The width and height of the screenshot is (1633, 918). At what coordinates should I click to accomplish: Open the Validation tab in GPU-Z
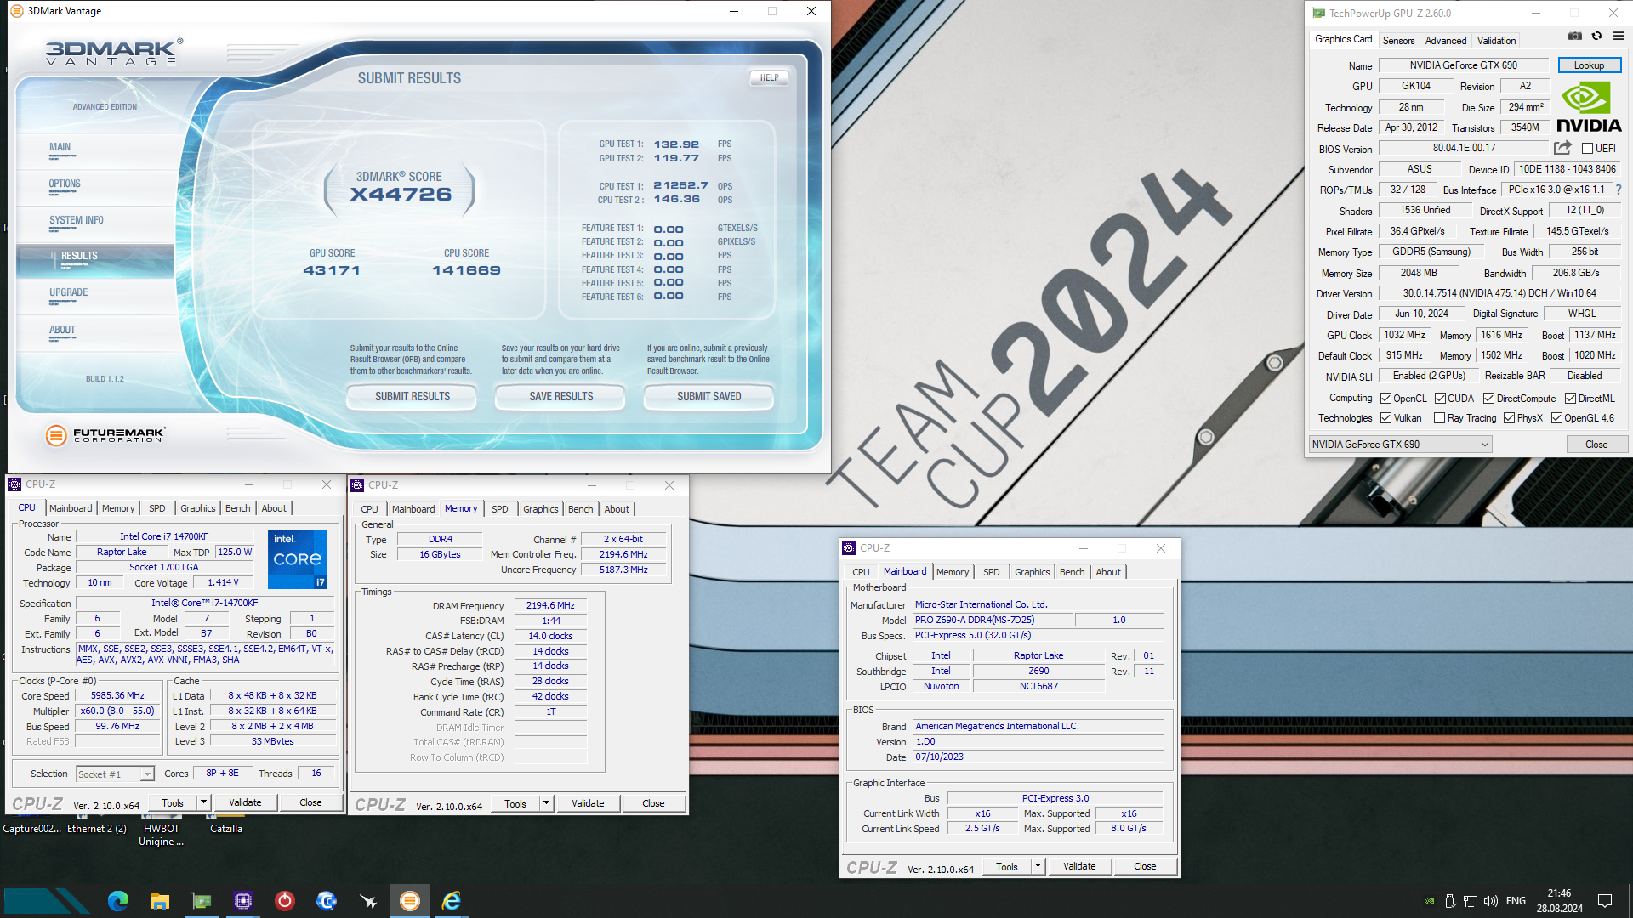(x=1496, y=40)
